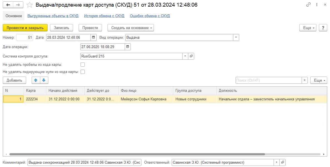Open the top 'Еще' menu near help
Image resolution: width=330 pixels, height=167 pixels.
tap(308, 28)
